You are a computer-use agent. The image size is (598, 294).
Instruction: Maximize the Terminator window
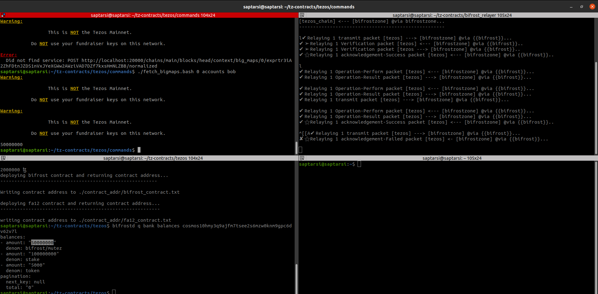coord(581,7)
